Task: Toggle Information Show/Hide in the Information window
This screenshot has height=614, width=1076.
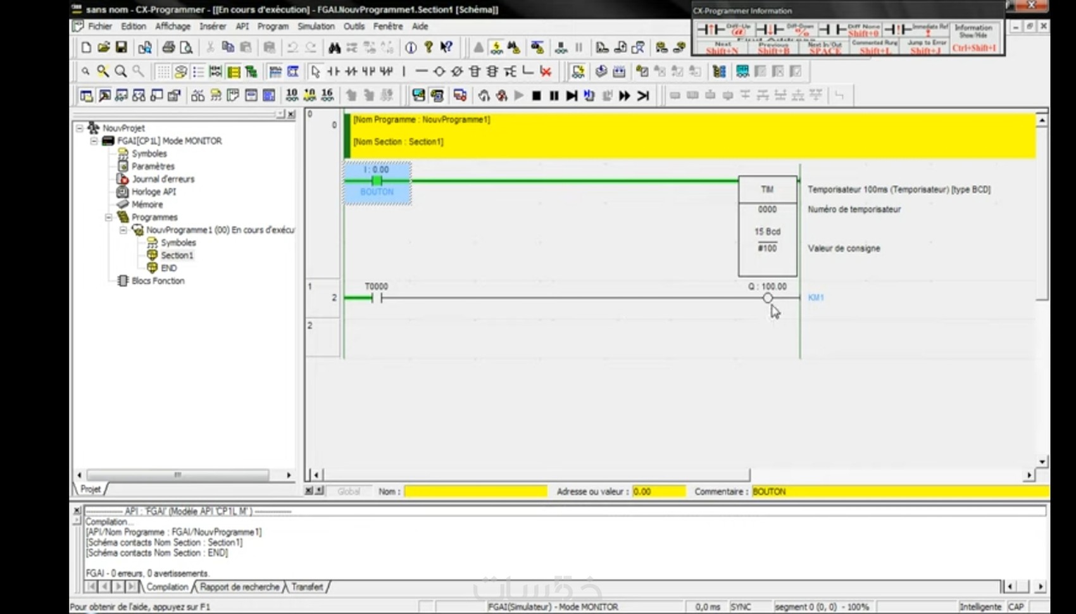Action: click(974, 38)
